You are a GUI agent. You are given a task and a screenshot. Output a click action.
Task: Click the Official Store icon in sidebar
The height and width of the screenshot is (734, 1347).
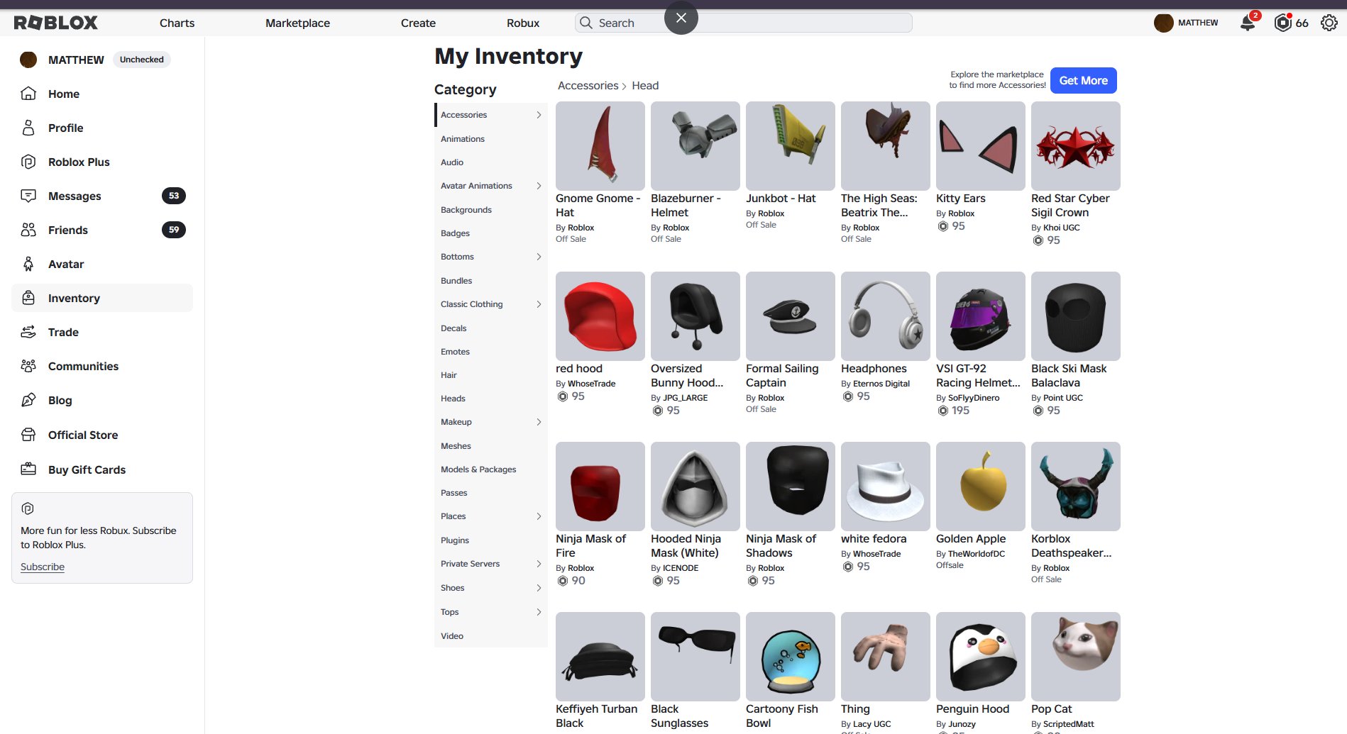28,435
